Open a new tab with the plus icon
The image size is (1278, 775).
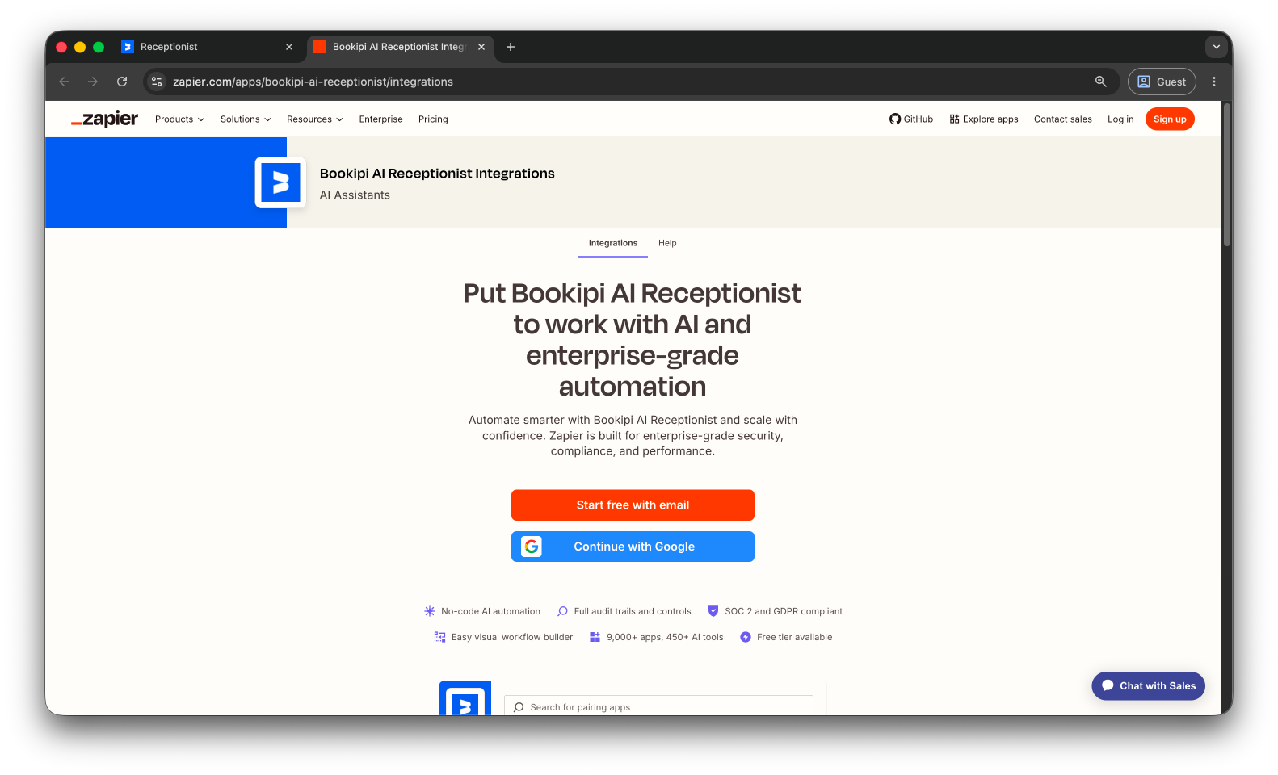tap(511, 47)
